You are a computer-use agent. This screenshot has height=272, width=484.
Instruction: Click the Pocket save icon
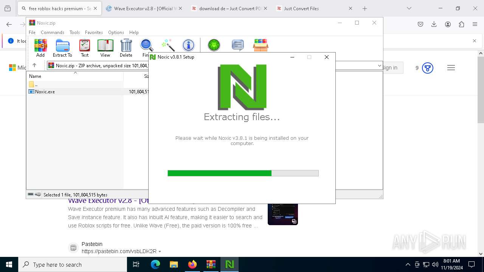click(x=420, y=24)
